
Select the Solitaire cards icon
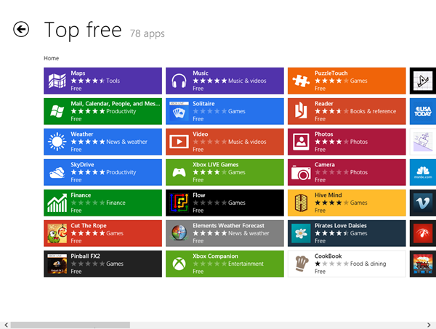point(179,111)
